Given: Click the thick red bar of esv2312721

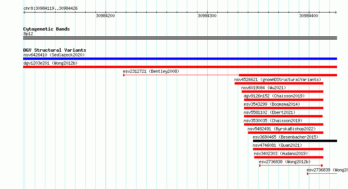Looking at the screenshot, I should tap(288, 75).
